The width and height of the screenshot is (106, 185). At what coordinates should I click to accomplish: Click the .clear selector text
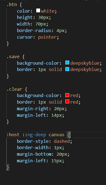pyautogui.click(x=14, y=89)
